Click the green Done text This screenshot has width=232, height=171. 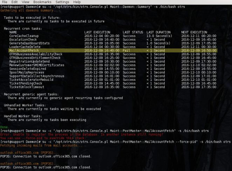pyautogui.click(x=5, y=127)
